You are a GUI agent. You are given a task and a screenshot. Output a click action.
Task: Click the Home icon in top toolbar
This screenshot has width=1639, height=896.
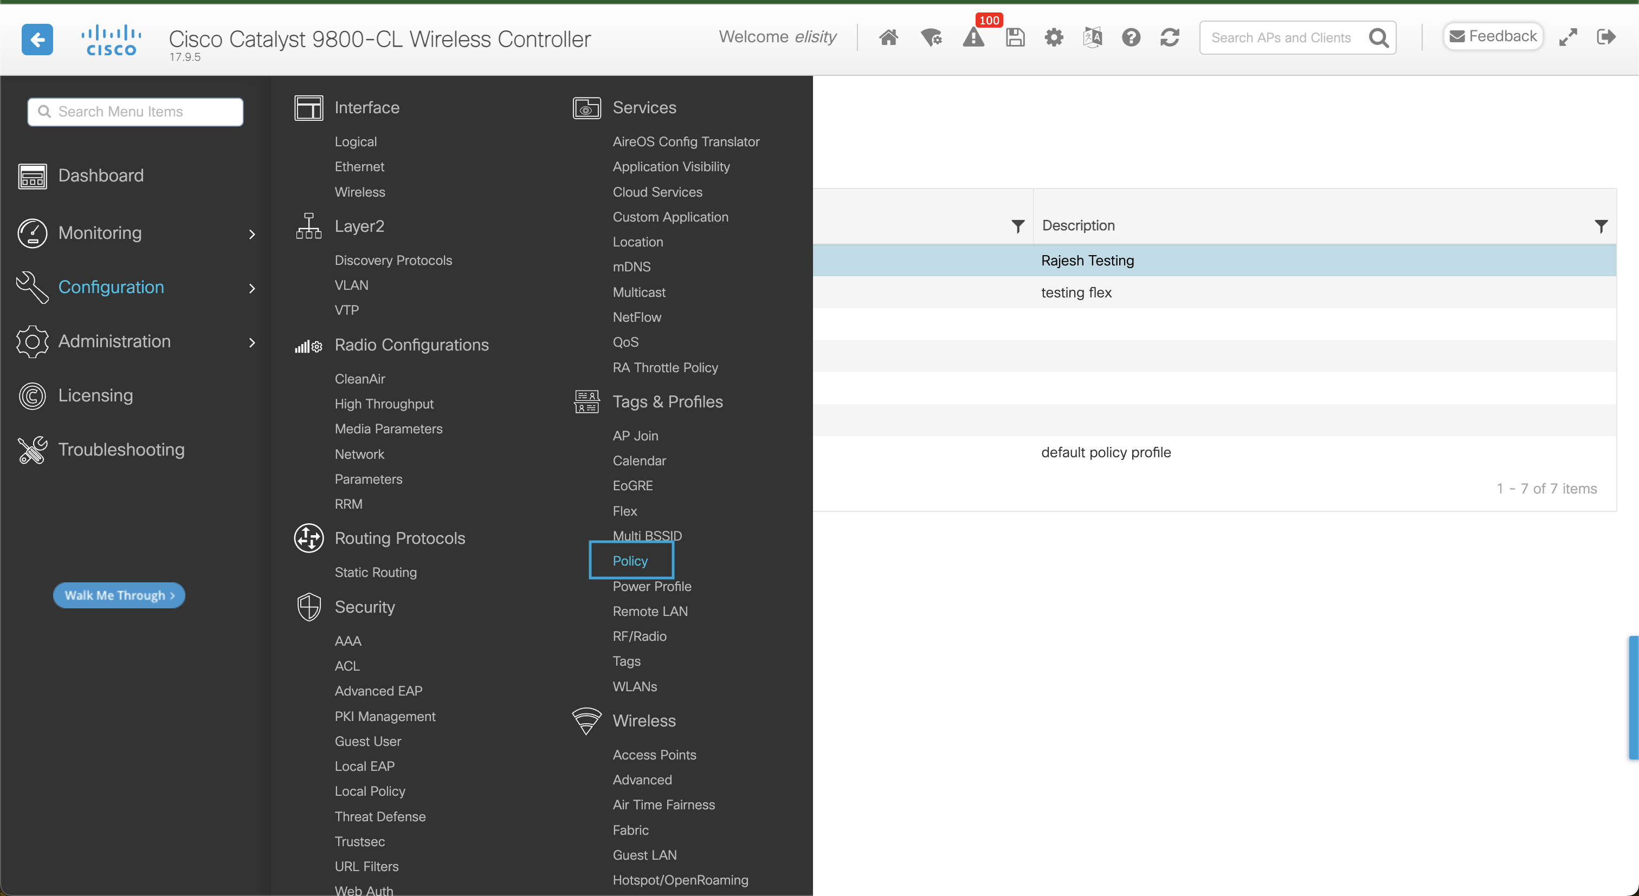click(888, 37)
